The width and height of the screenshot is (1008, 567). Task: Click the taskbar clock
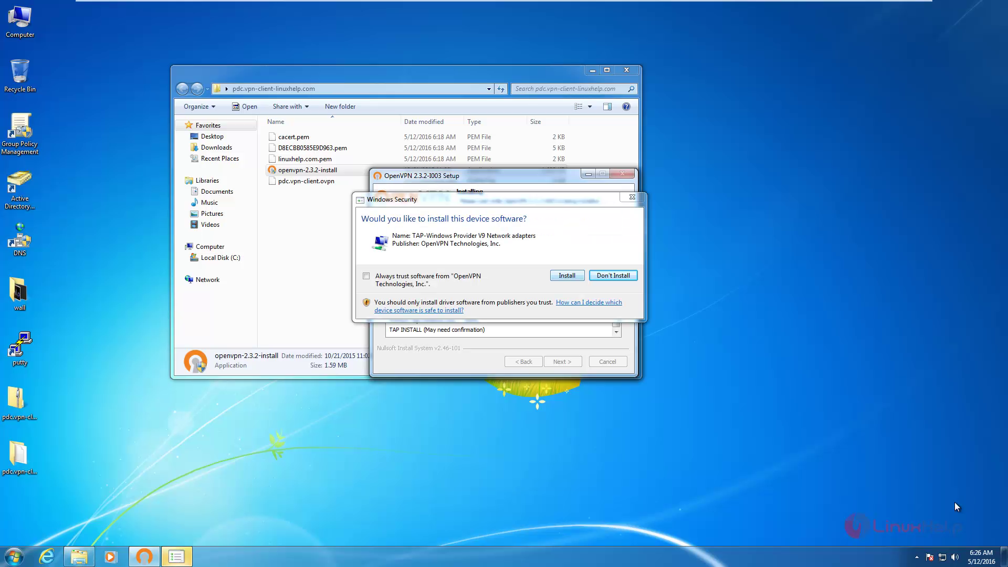981,557
